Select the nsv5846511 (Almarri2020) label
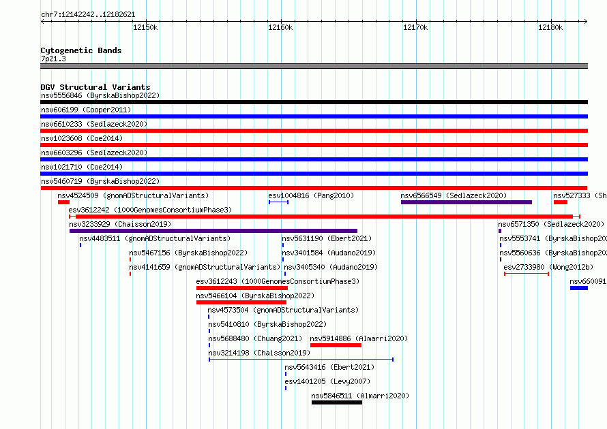 pyautogui.click(x=360, y=396)
